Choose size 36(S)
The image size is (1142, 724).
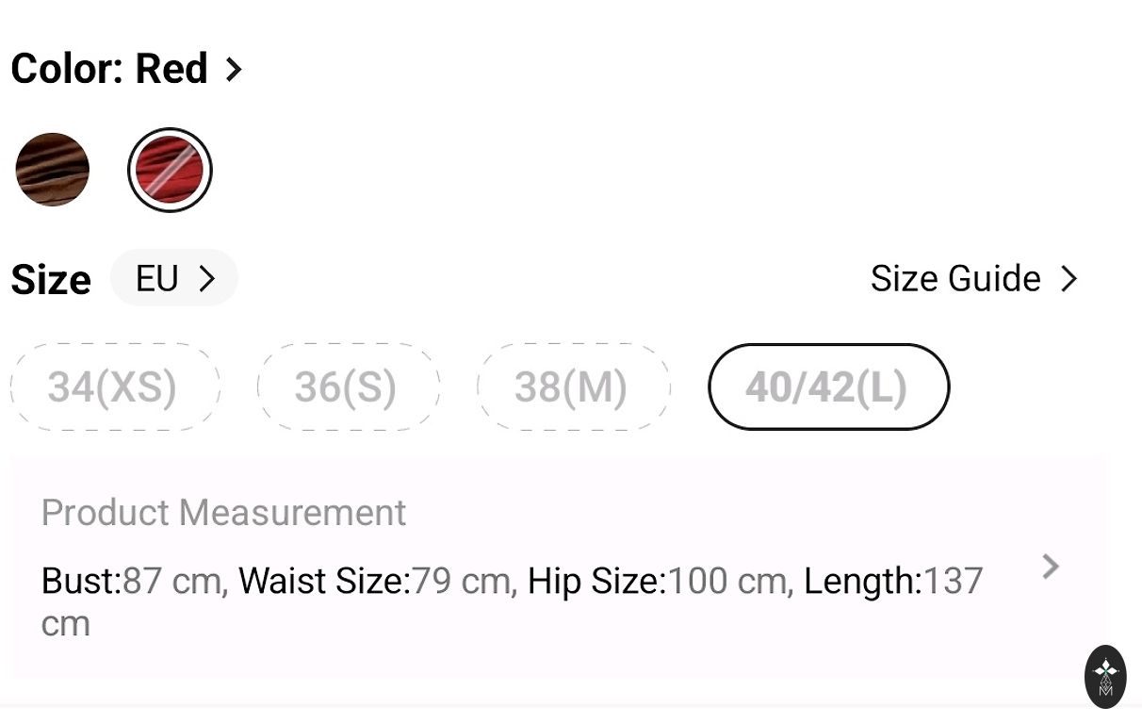[x=348, y=387]
